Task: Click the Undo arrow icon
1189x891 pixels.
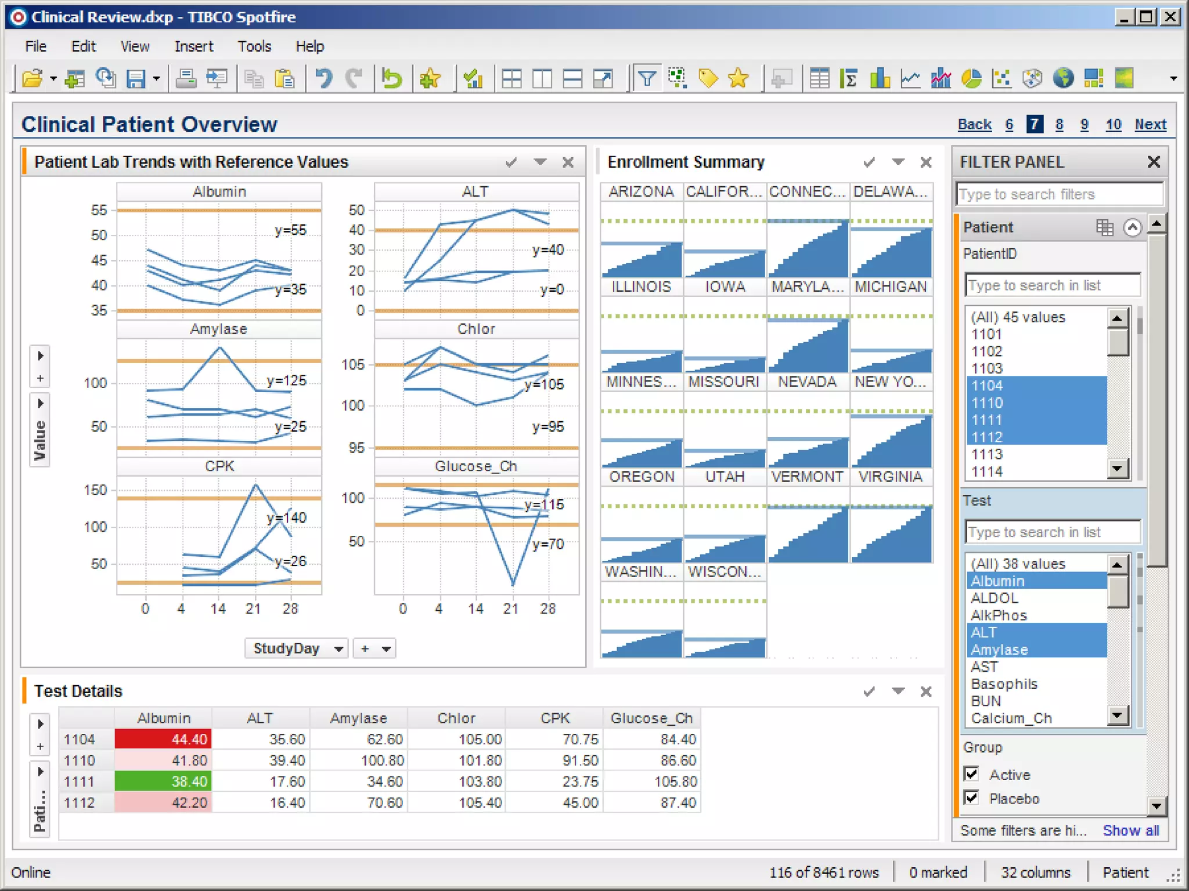Action: 324,78
